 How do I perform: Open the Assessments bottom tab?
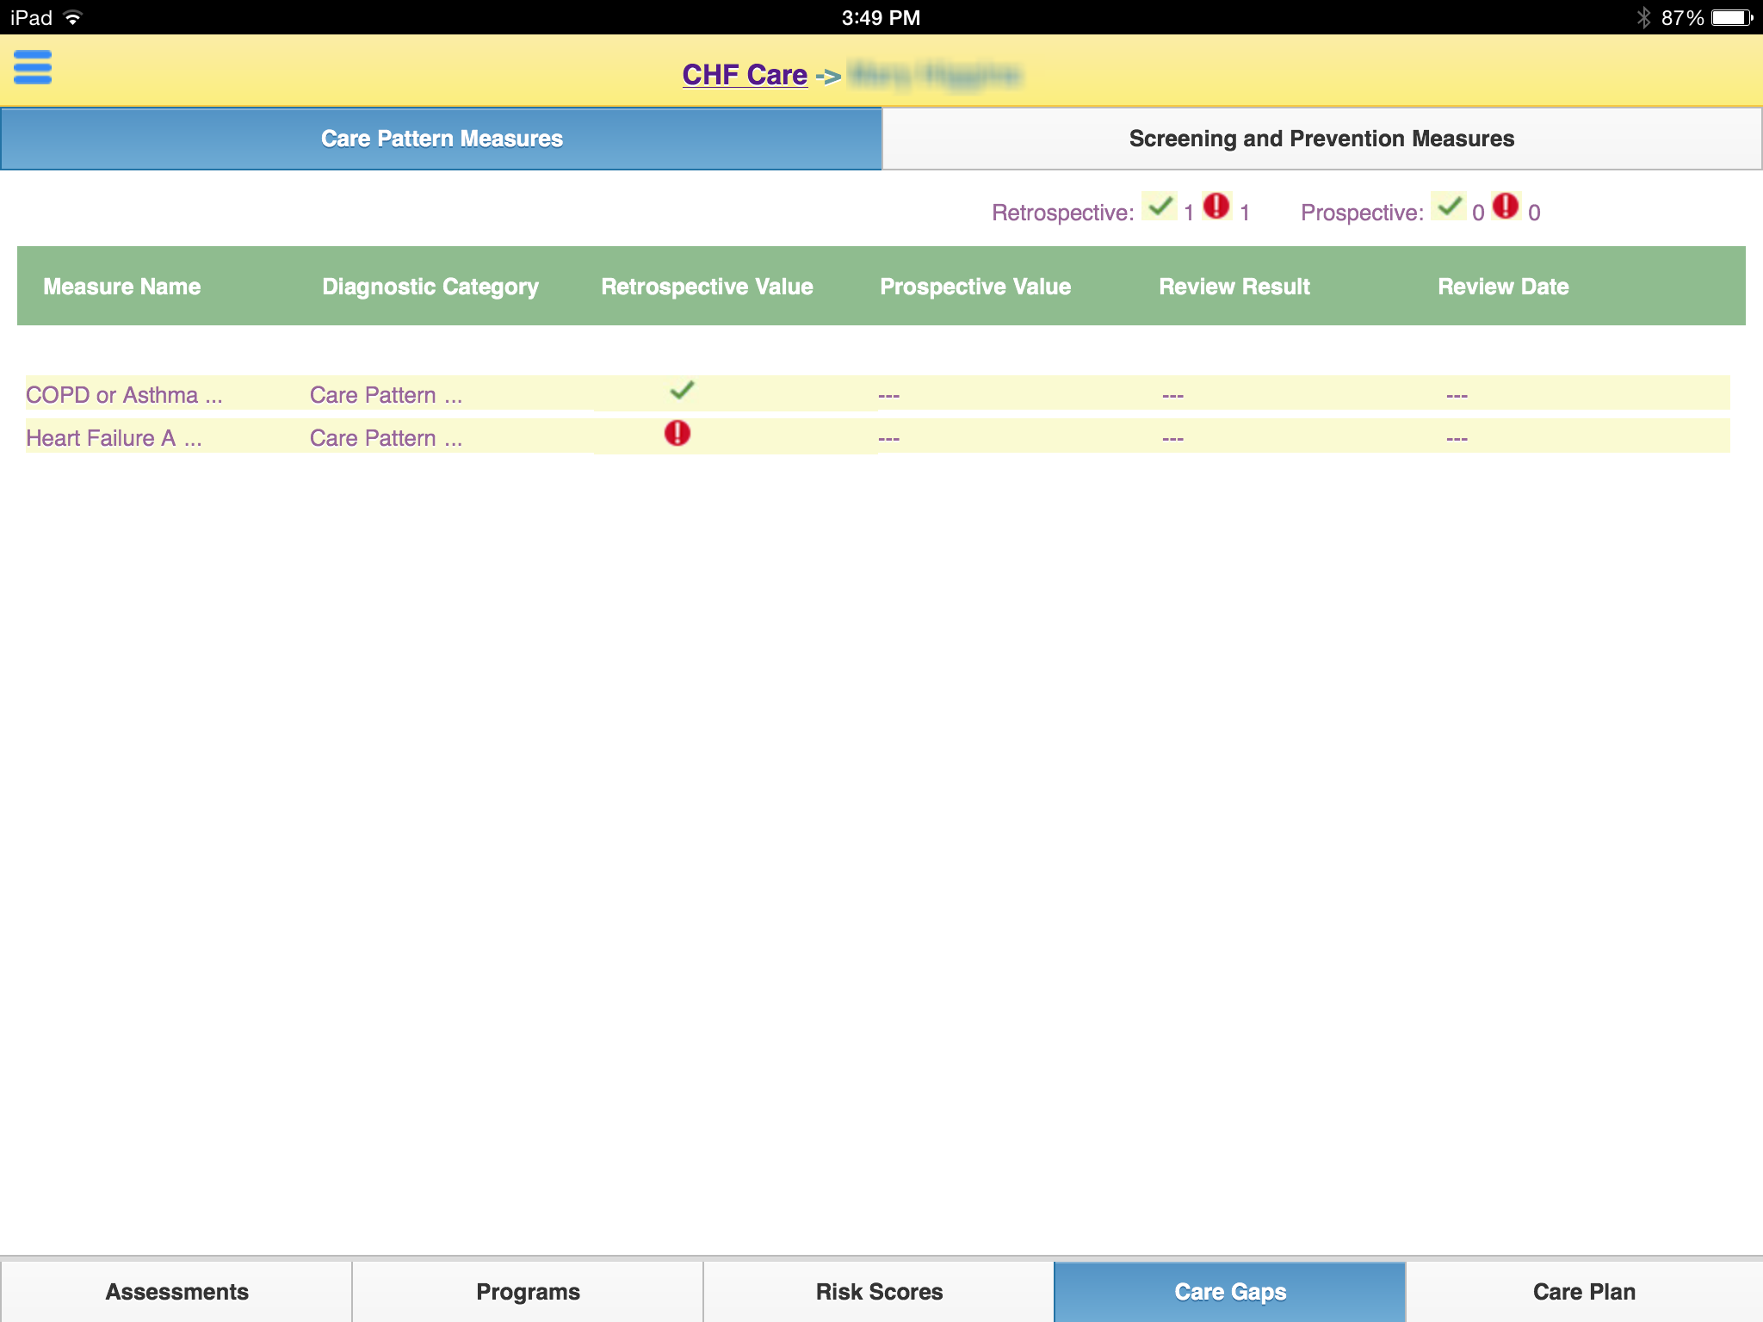click(176, 1291)
